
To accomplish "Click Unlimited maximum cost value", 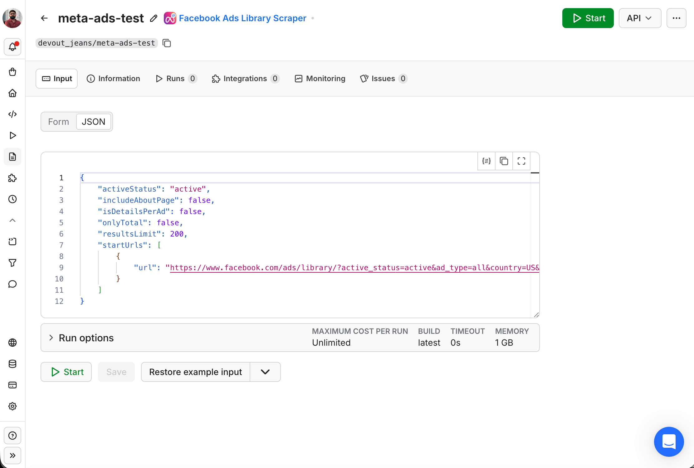I will [331, 343].
